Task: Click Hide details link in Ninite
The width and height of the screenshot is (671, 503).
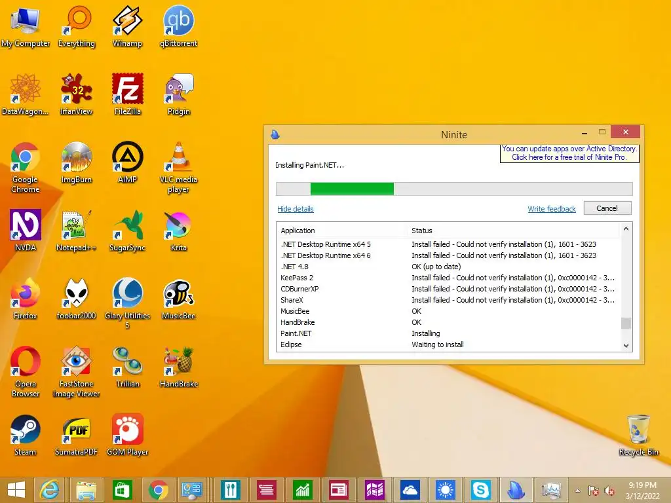Action: coord(296,209)
